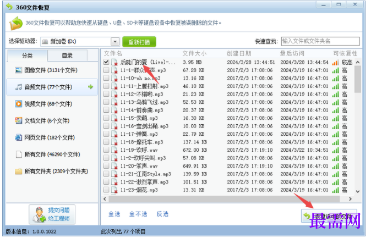Click the scroll down arrow of file list

point(357,191)
